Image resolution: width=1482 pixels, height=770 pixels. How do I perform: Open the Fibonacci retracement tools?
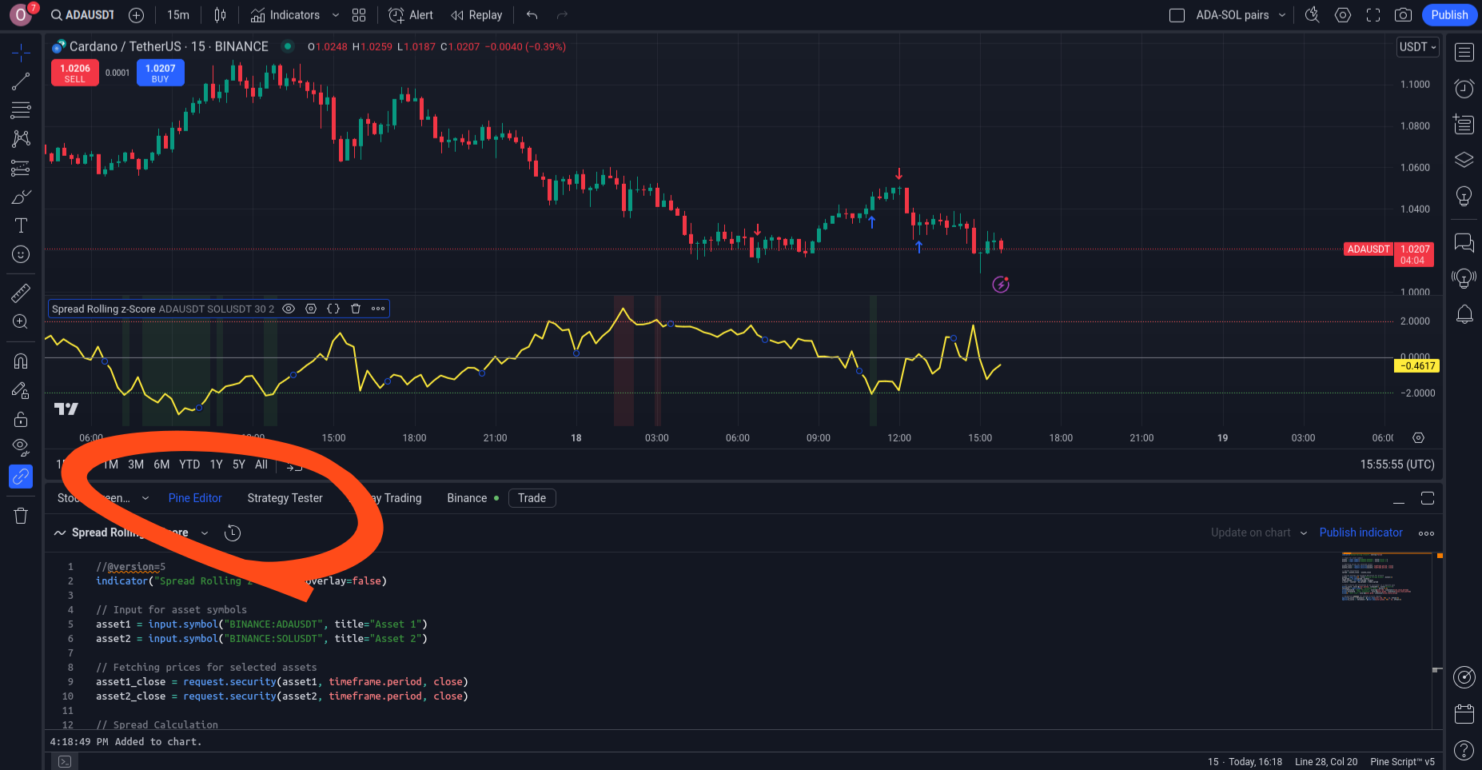coord(21,110)
